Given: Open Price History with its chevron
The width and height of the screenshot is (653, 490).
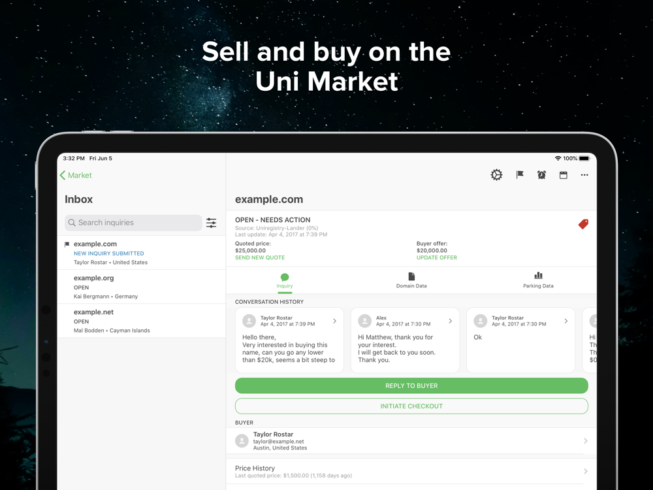Looking at the screenshot, I should [x=586, y=471].
